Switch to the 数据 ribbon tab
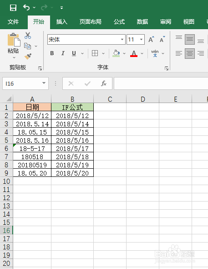This screenshot has height=269, width=208. pyautogui.click(x=142, y=22)
